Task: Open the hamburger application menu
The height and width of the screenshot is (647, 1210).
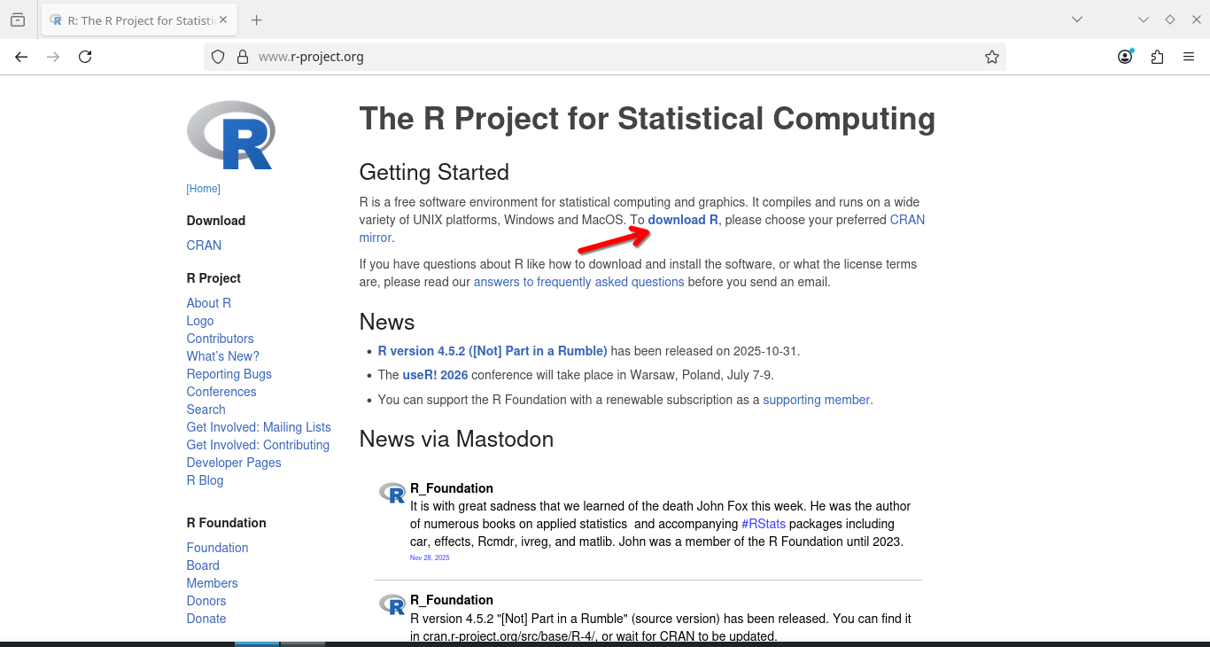Action: point(1189,57)
